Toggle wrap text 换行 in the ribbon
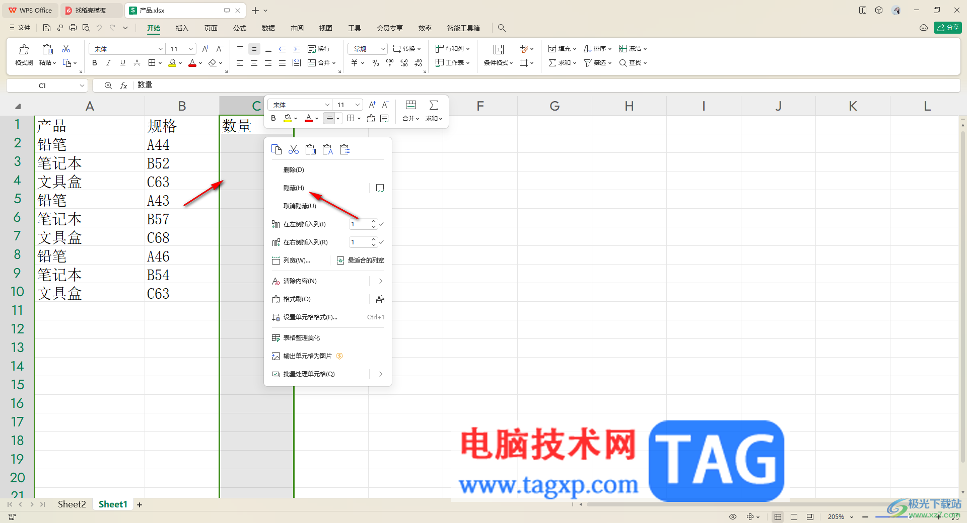967x523 pixels. click(319, 49)
